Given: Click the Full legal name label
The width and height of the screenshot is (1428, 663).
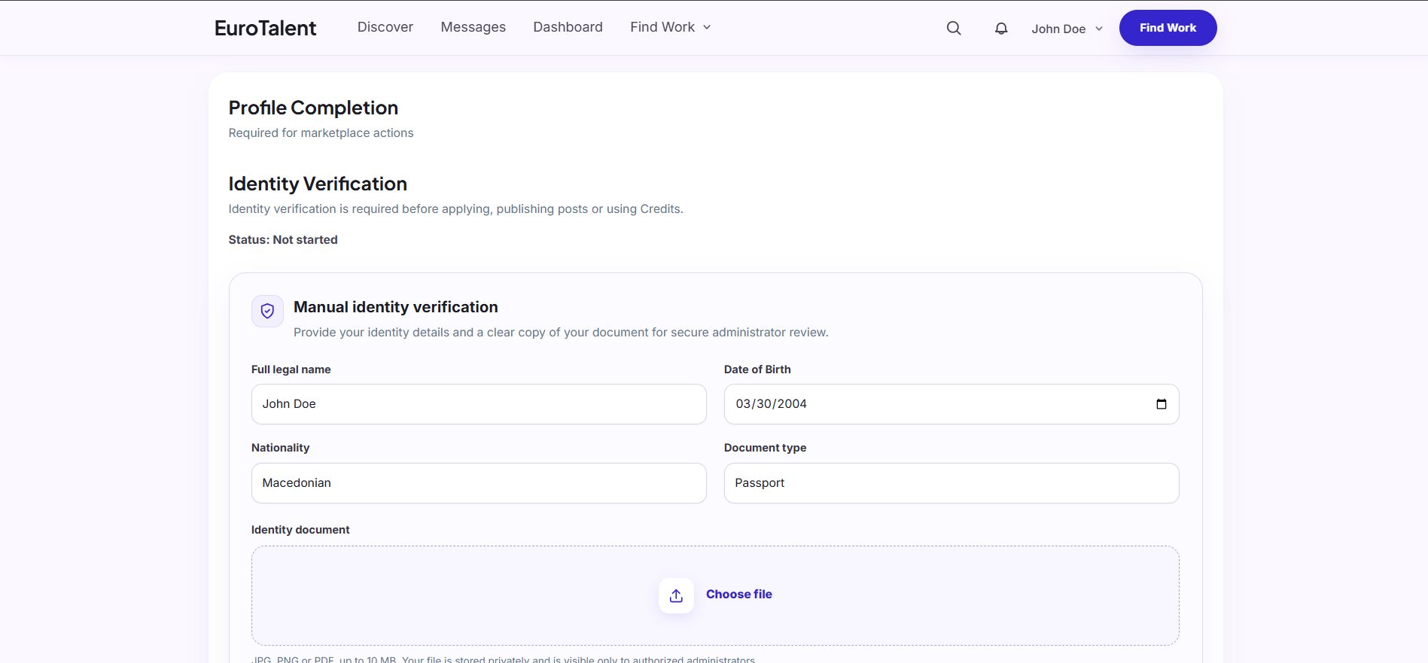Looking at the screenshot, I should tap(291, 370).
